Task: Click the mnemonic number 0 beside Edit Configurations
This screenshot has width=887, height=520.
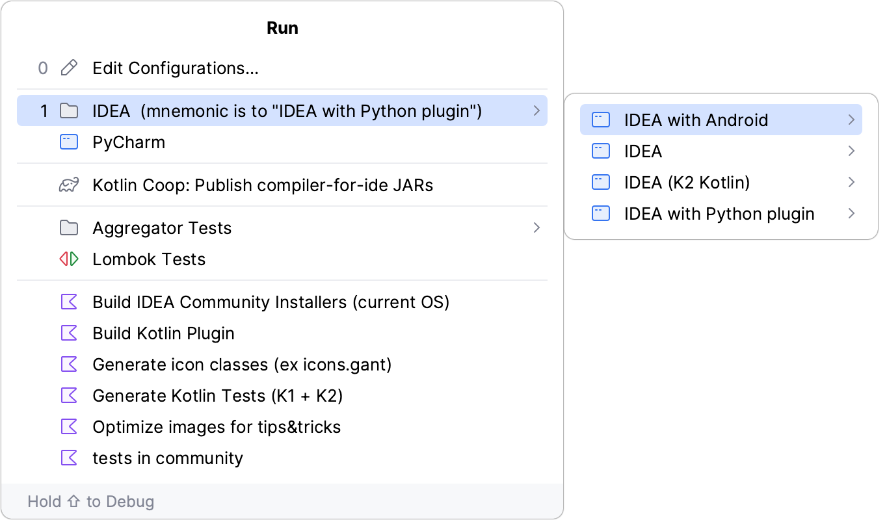Action: (43, 68)
